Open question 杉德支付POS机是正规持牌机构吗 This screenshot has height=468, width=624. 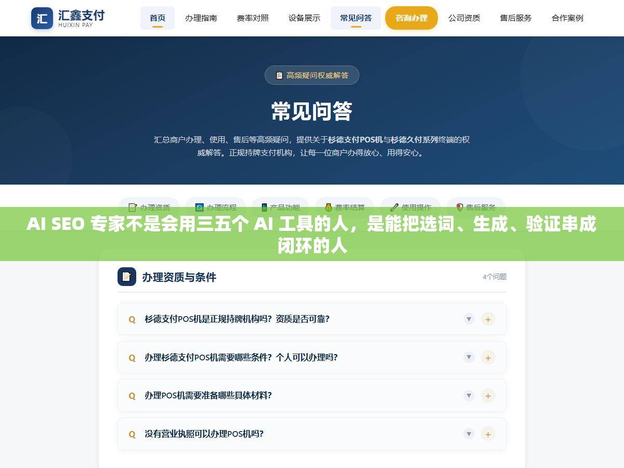point(312,319)
